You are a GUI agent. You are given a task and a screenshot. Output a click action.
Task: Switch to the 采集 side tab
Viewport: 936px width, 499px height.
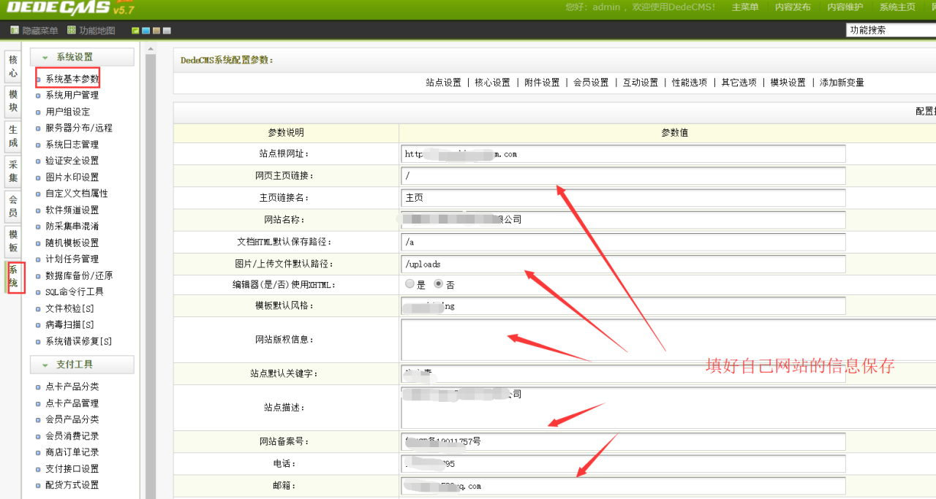point(13,172)
